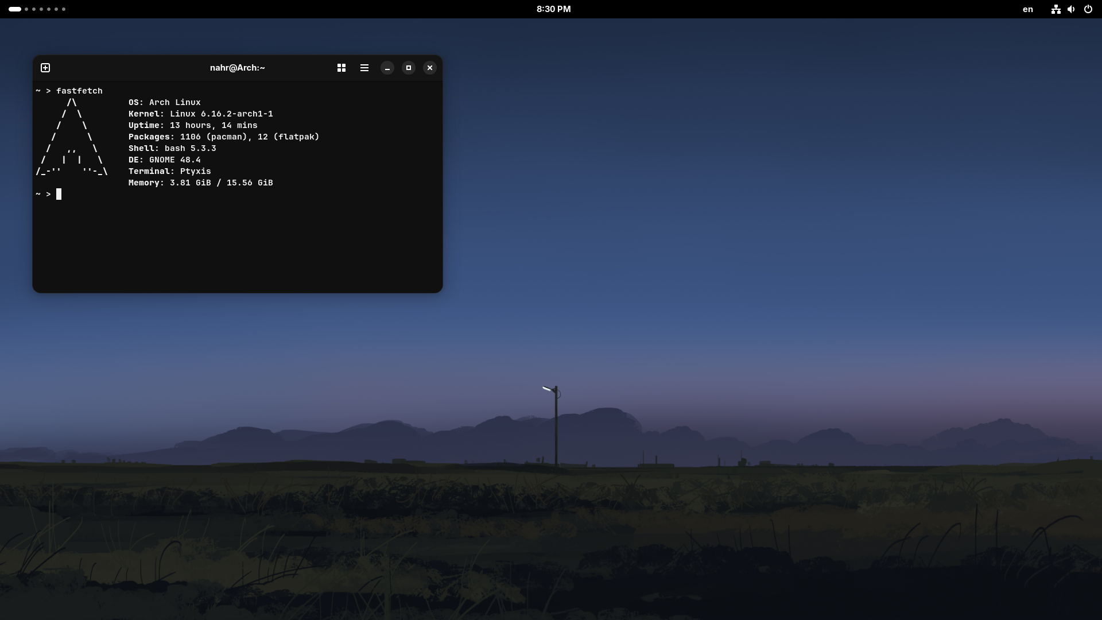Open the power system menu icon
The image size is (1102, 620).
pos(1088,9)
